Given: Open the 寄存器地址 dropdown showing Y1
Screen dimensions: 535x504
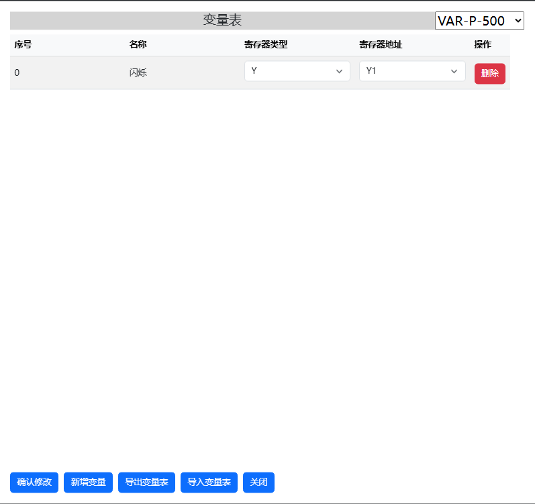Looking at the screenshot, I should 411,71.
